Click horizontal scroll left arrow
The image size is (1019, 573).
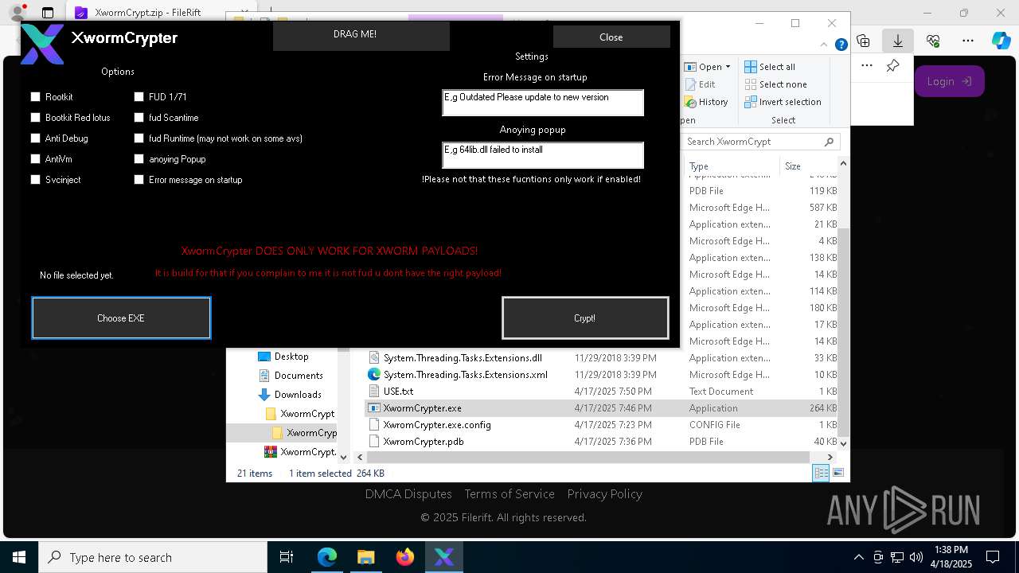(x=359, y=457)
